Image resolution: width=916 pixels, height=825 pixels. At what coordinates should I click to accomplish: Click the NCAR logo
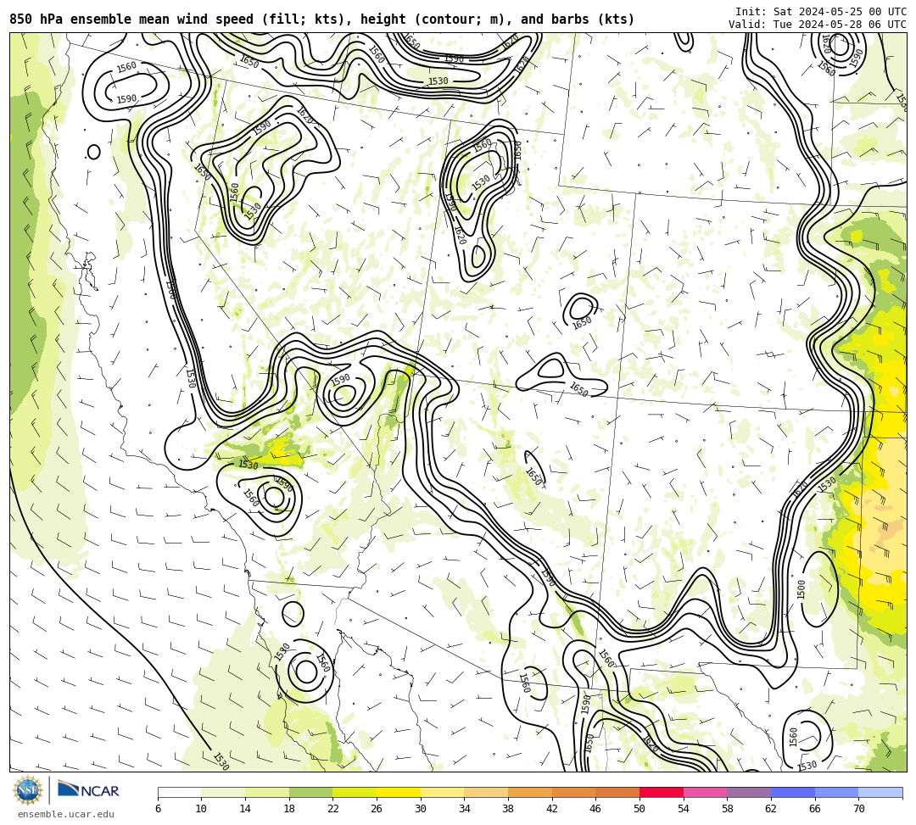(88, 790)
